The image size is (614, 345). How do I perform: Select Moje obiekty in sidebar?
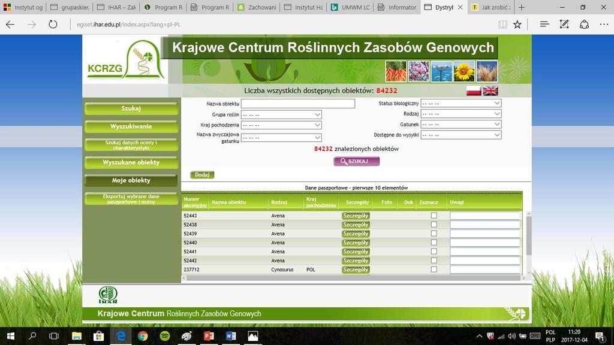pos(131,180)
